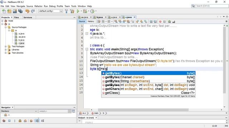This screenshot has height=128, width=229.
Task: Toggle Show Fields filter in Navigator
Action: tap(9, 121)
